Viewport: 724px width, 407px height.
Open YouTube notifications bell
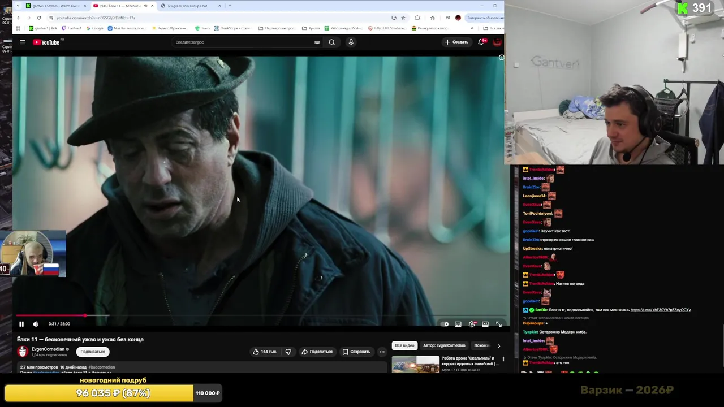481,42
